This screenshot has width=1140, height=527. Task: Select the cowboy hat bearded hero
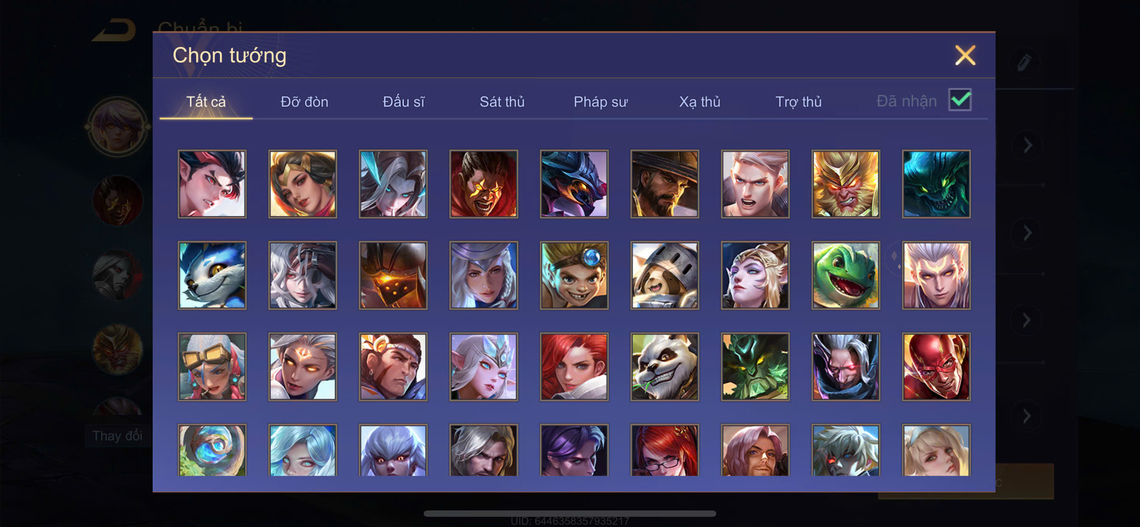[x=664, y=184]
